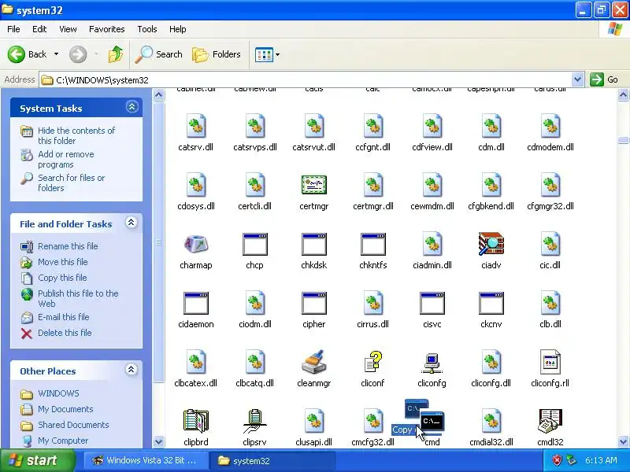This screenshot has width=630, height=472.
Task: Select the ciadv indexing icon
Action: tap(491, 244)
